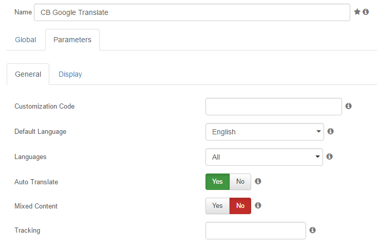Image resolution: width=377 pixels, height=244 pixels.
Task: Expand the Languages All dropdown
Action: click(x=264, y=157)
